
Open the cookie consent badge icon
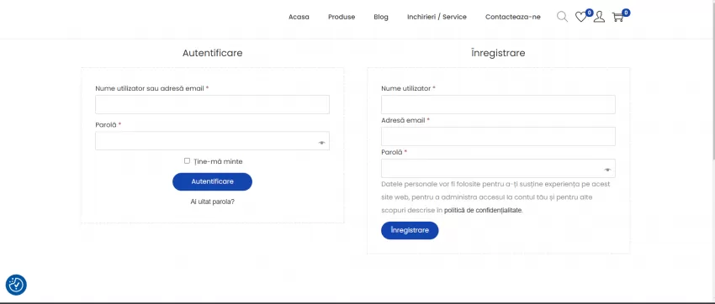[x=16, y=285]
